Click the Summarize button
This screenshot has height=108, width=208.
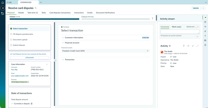[x=29, y=58]
